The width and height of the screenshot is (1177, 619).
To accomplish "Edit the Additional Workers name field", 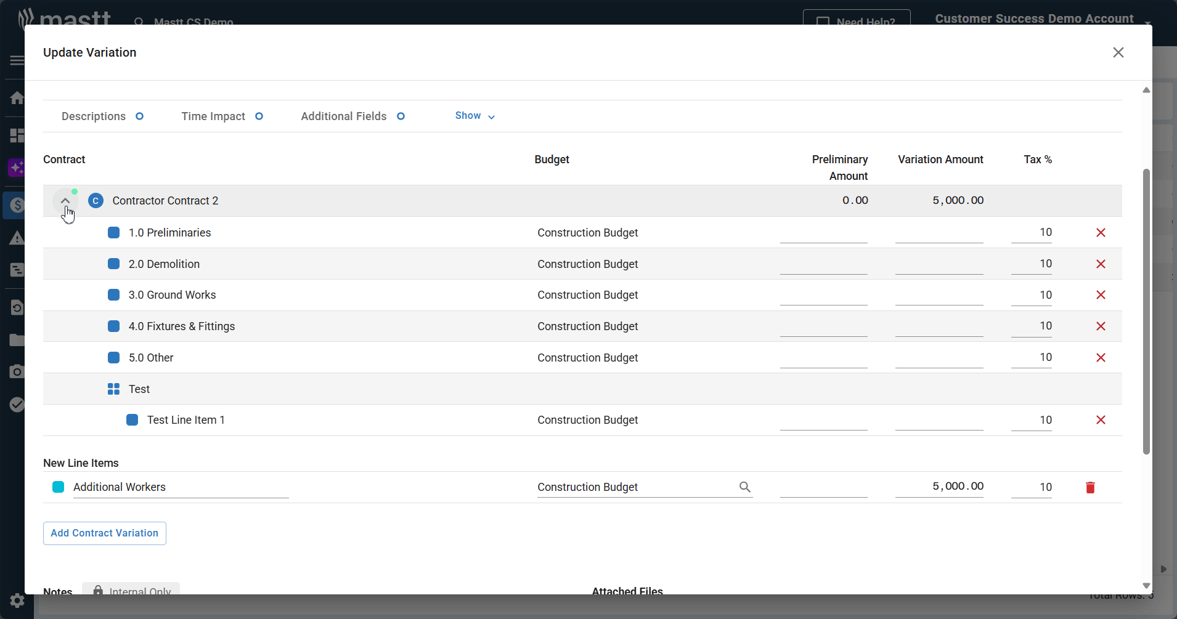I will pyautogui.click(x=180, y=487).
